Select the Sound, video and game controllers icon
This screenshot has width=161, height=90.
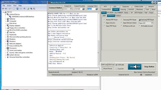click(x=8, y=53)
